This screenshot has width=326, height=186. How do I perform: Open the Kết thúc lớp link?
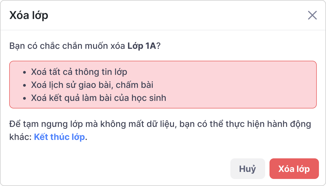59,137
